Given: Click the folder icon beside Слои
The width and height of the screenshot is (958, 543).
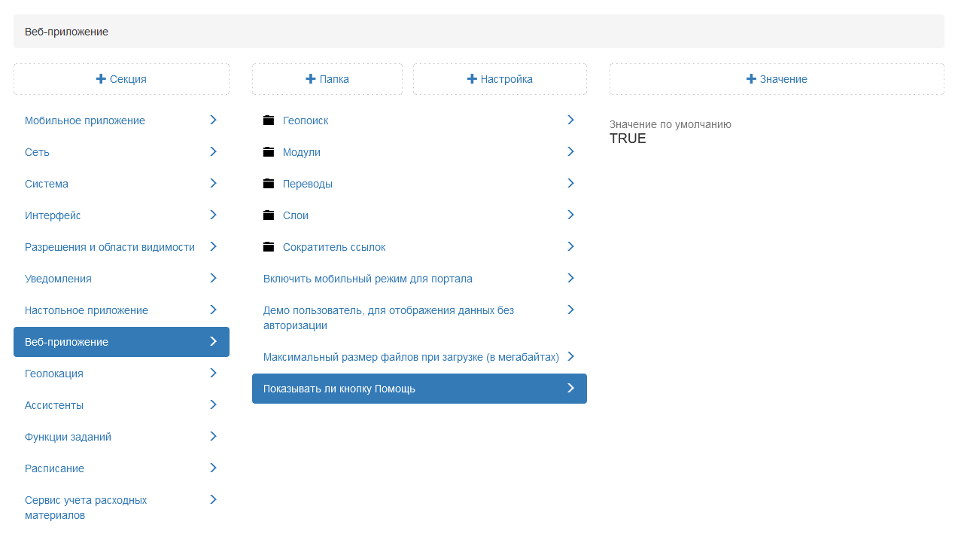Looking at the screenshot, I should tap(269, 215).
